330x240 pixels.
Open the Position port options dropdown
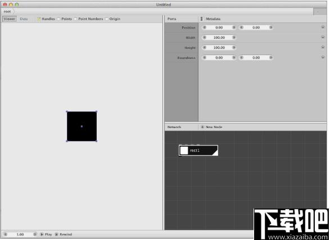[323, 28]
